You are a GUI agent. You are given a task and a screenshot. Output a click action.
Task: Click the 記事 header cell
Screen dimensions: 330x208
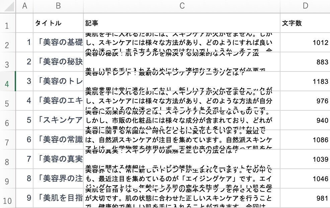coord(182,23)
